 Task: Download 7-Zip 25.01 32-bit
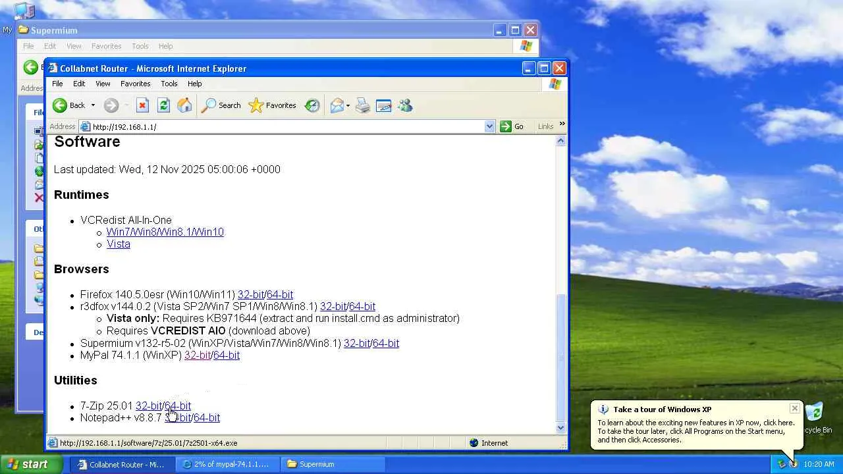149,406
